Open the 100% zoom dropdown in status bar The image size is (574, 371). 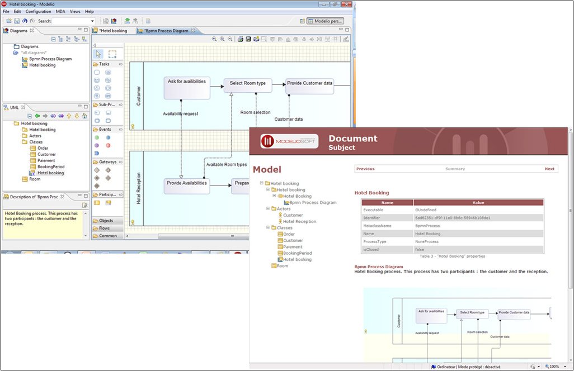[x=565, y=366]
